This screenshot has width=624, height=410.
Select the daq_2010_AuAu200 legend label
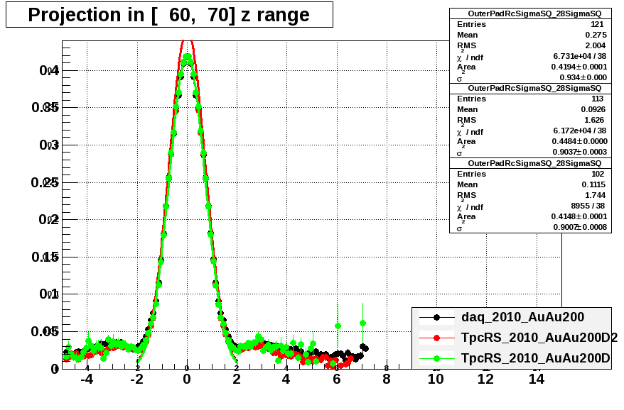pyautogui.click(x=522, y=317)
